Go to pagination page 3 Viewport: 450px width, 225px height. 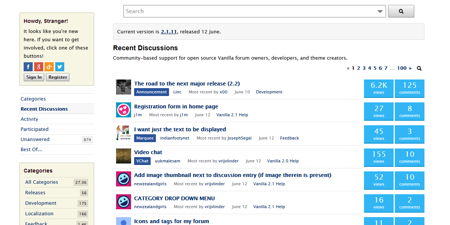(364, 68)
